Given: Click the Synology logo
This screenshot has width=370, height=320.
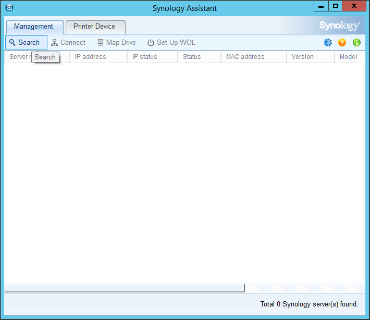Looking at the screenshot, I should (x=339, y=26).
